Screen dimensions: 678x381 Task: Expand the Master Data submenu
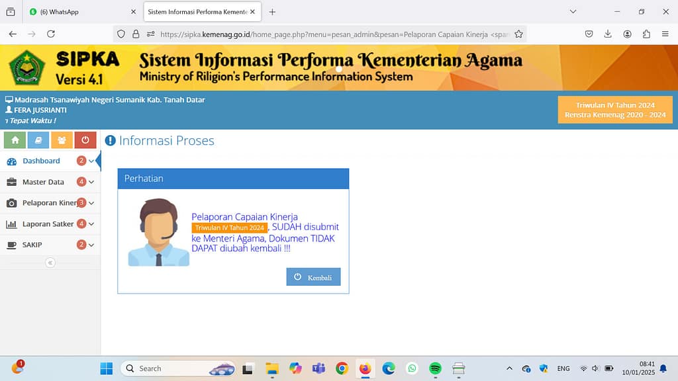click(x=91, y=182)
